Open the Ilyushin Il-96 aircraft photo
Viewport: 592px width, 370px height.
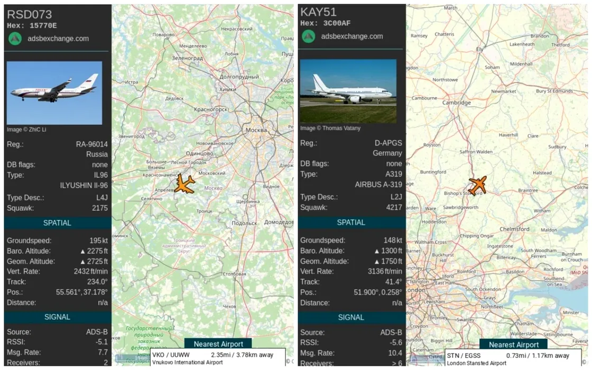(54, 93)
